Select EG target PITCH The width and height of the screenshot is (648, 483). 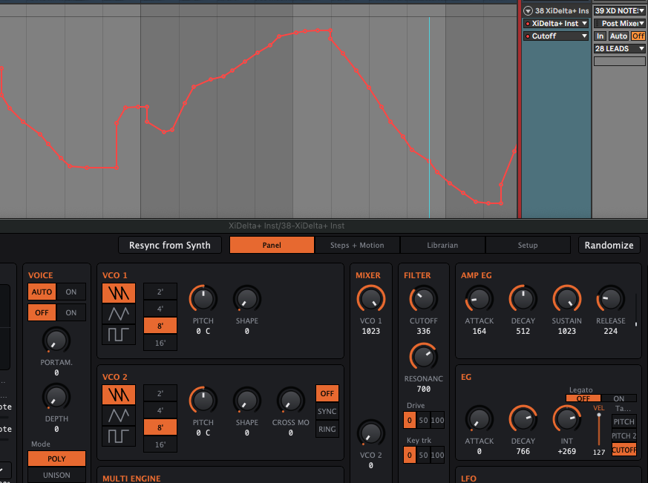[624, 421]
